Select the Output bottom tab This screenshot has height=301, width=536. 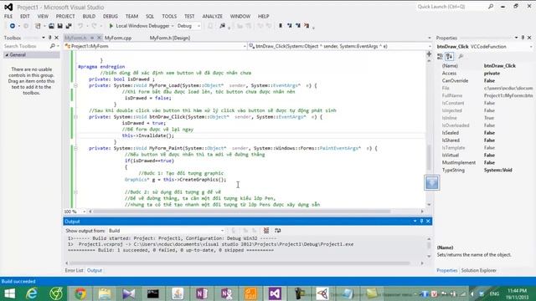[x=95, y=270]
